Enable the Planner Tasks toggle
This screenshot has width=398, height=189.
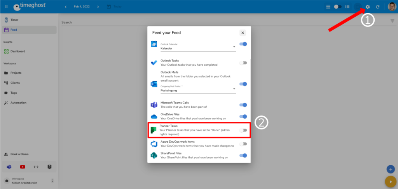click(x=243, y=130)
